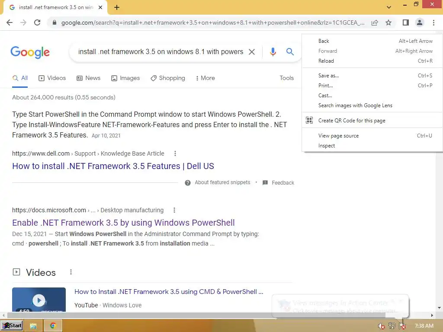Choose Back in context menu
The image size is (443, 332).
372,41
